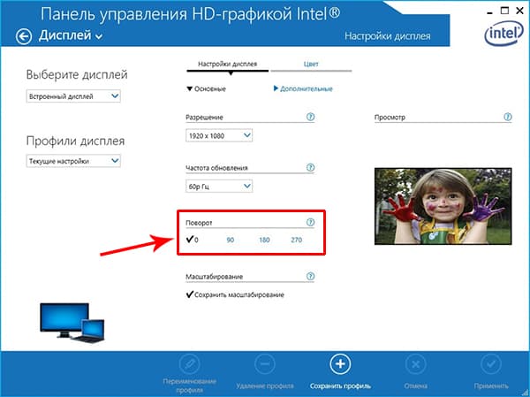Click the Отмена cross icon
This screenshot has height=397, width=530.
[x=415, y=364]
